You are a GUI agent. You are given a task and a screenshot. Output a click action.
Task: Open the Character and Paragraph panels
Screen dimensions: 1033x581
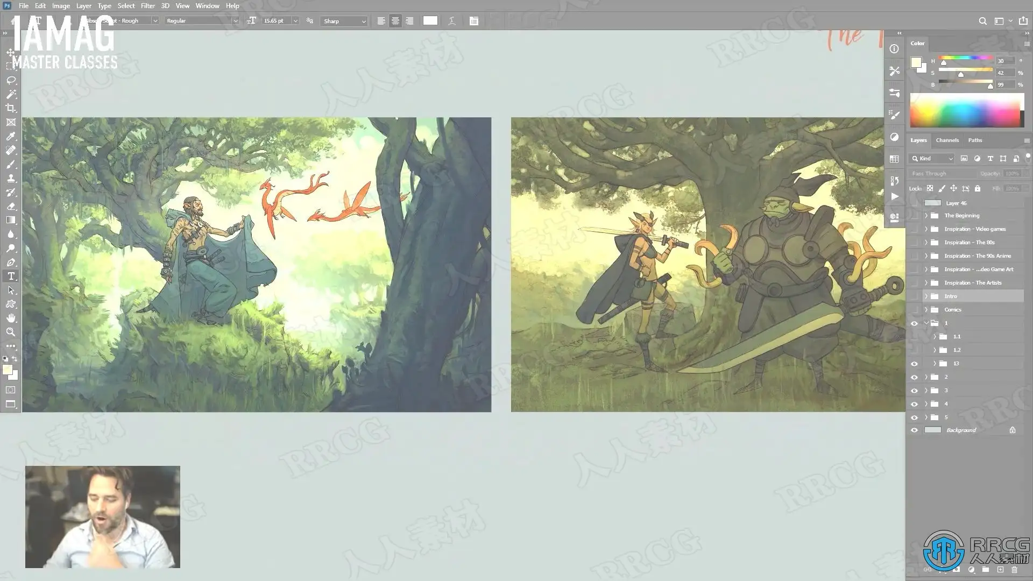473,21
